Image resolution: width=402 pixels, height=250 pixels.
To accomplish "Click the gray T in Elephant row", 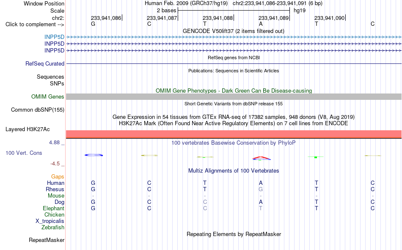I will point(261,209).
